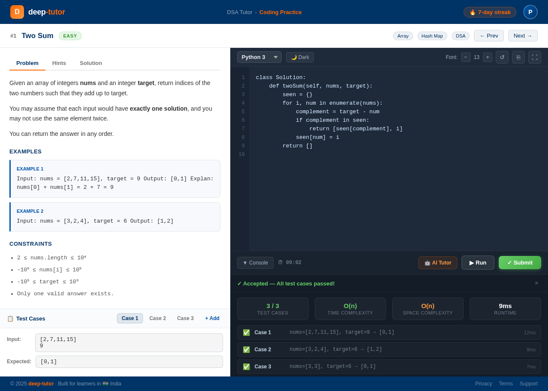Image resolution: width=548 pixels, height=391 pixels.
Task: Open the profile avatar menu
Action: [530, 12]
